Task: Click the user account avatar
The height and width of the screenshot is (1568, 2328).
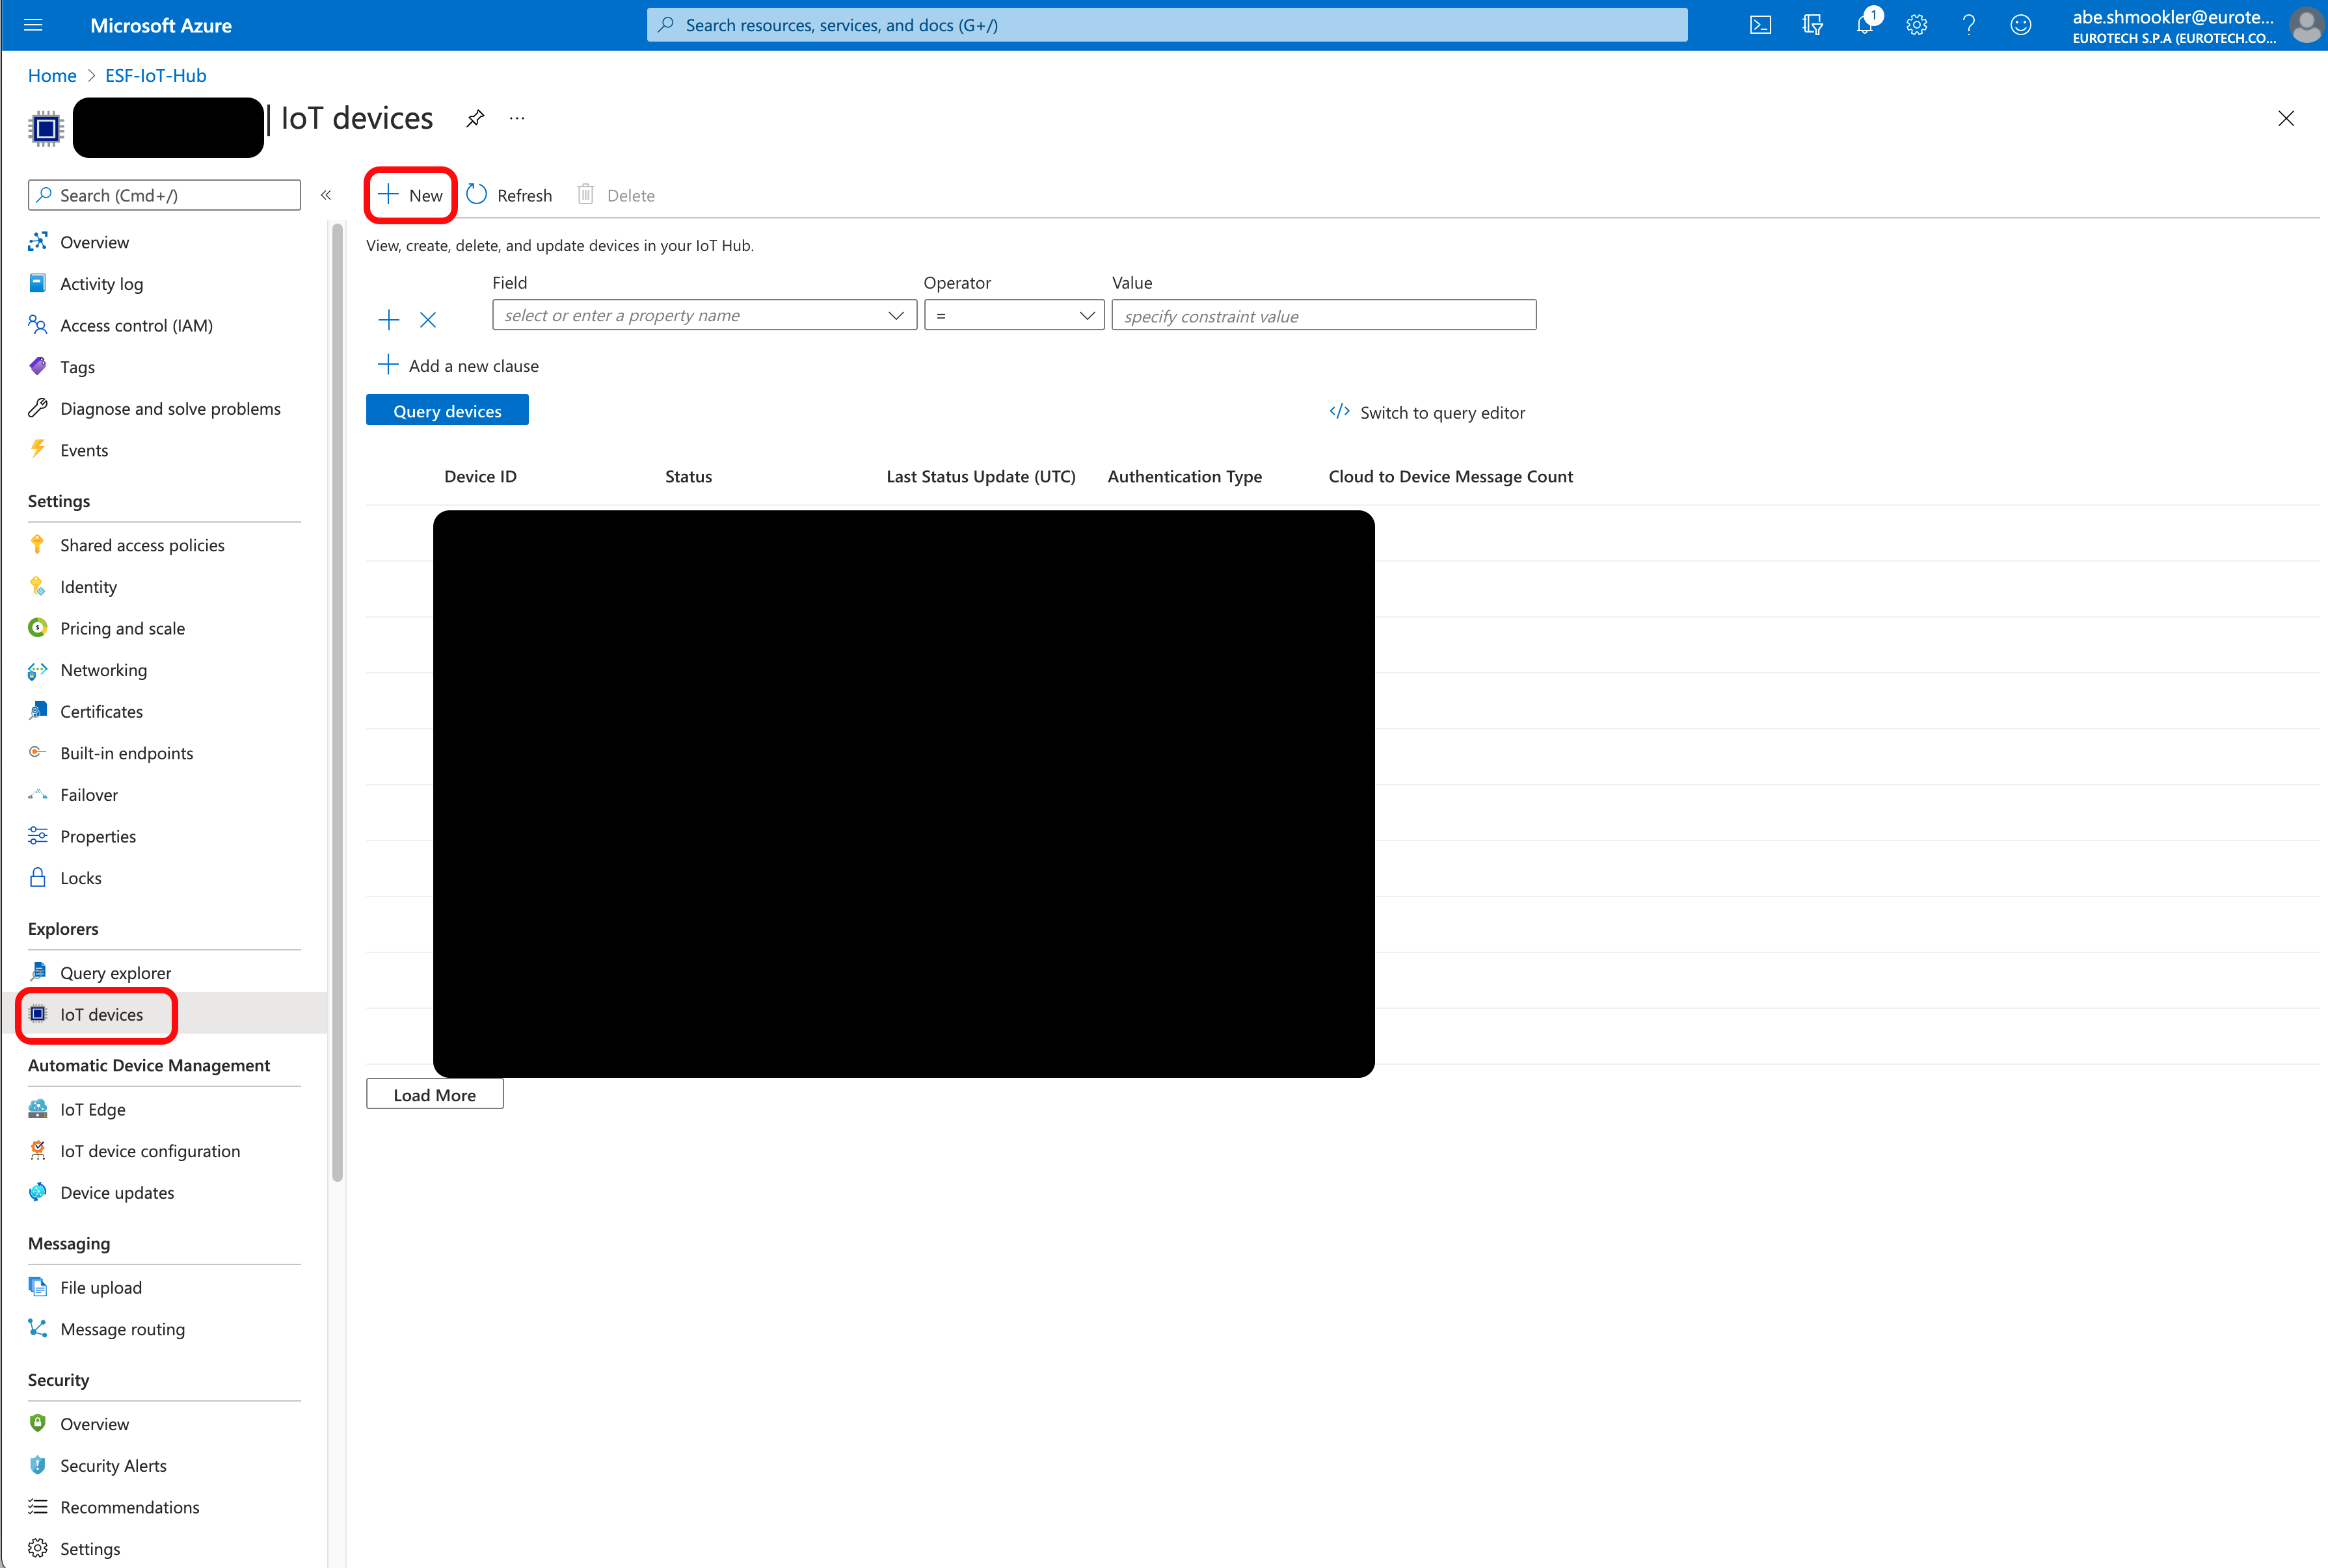Action: pos(2306,25)
